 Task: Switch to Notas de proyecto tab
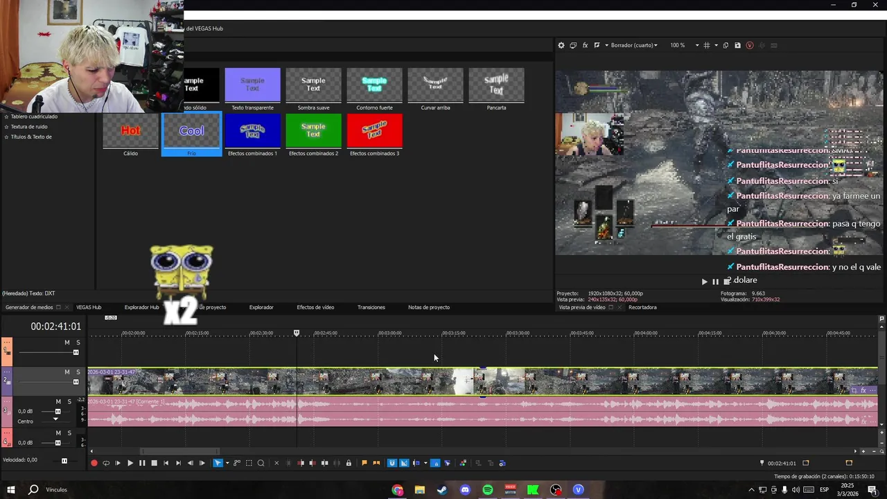pos(429,307)
